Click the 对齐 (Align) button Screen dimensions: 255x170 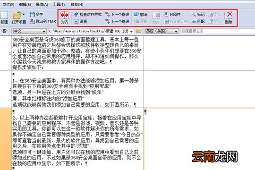pyautogui.click(x=65, y=17)
